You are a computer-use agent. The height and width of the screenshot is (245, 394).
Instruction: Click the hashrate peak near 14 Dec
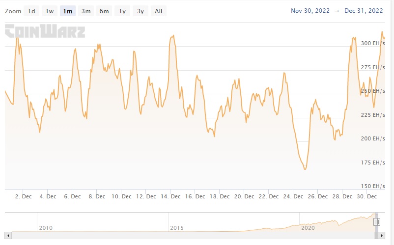pos(173,36)
